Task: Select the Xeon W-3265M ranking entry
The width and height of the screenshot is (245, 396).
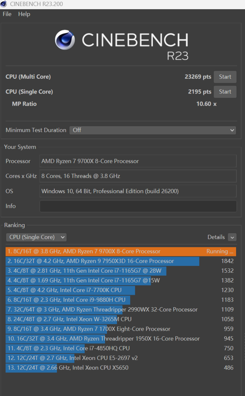Action: pyautogui.click(x=120, y=319)
